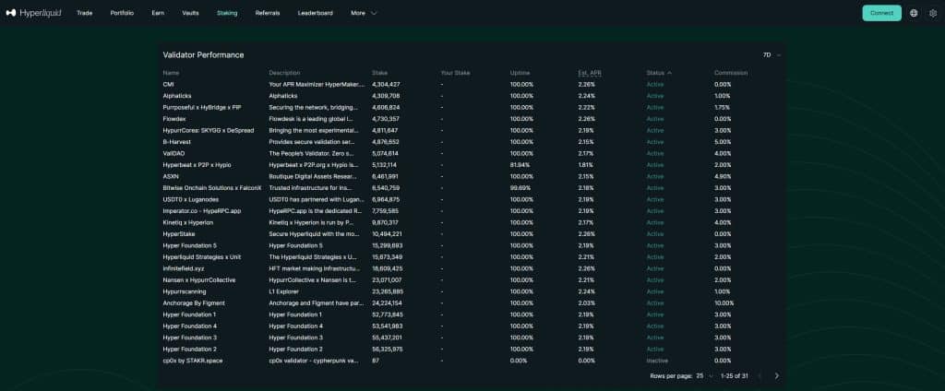Select Hyper Foundation 2 validator name
Screen dimensions: 945x391
click(x=190, y=349)
